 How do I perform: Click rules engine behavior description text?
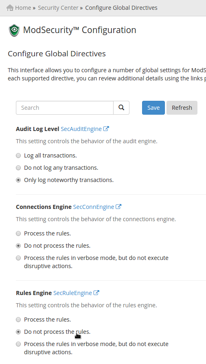(x=86, y=305)
